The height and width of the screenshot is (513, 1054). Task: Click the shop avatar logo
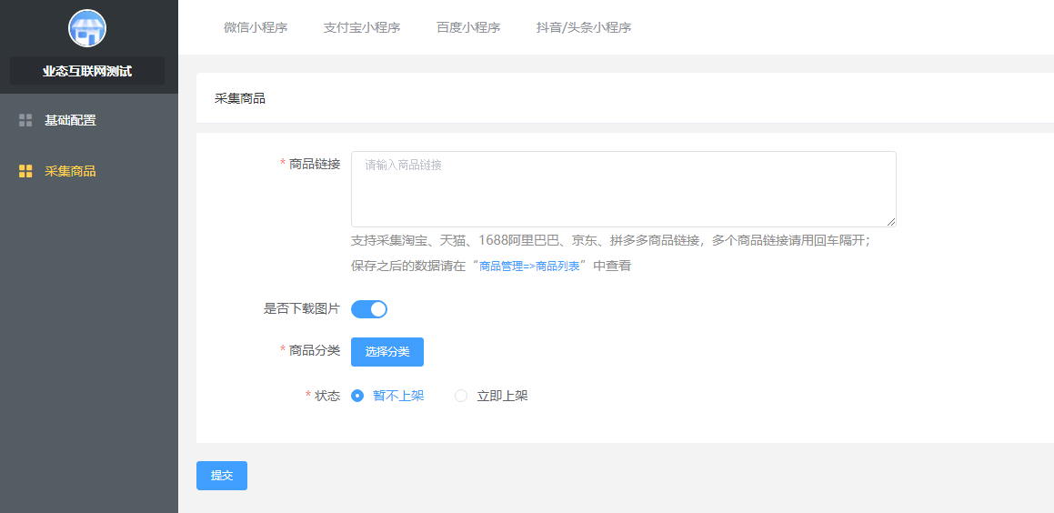tap(87, 28)
